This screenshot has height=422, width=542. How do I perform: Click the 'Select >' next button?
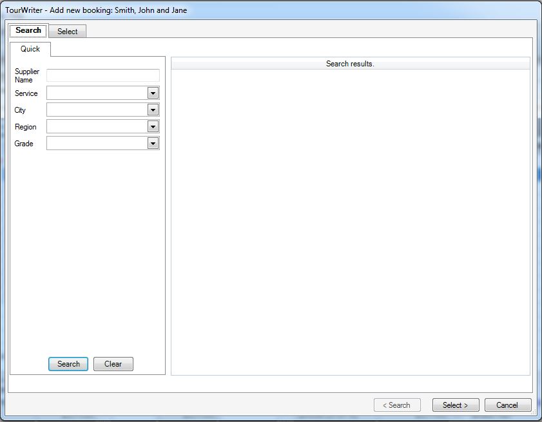[x=455, y=405]
